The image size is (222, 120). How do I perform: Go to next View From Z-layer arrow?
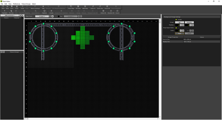[53, 16]
